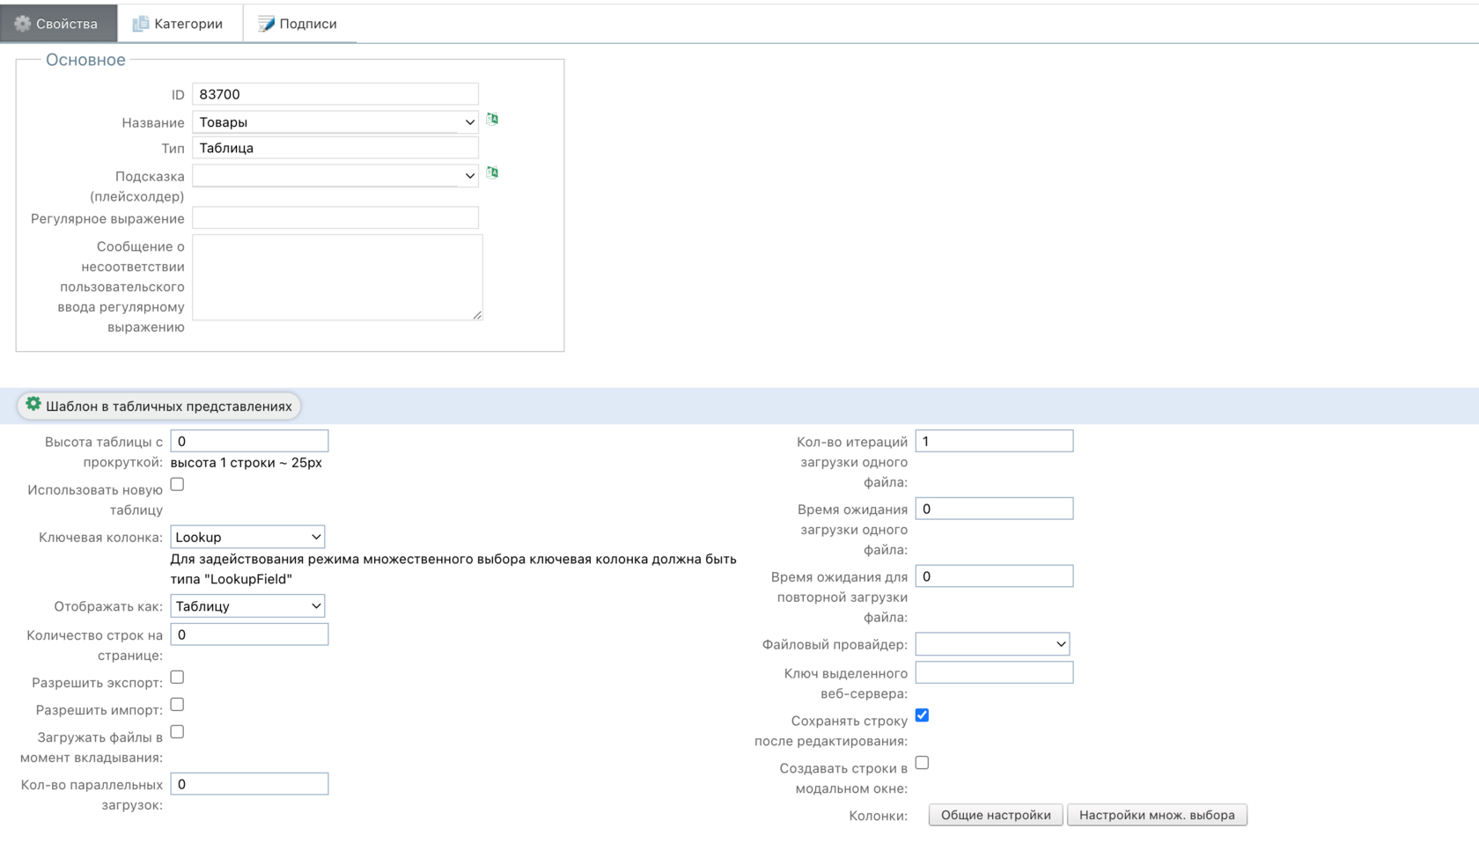
Task: Click the Высота таблицы с прокруткой field
Action: point(249,441)
